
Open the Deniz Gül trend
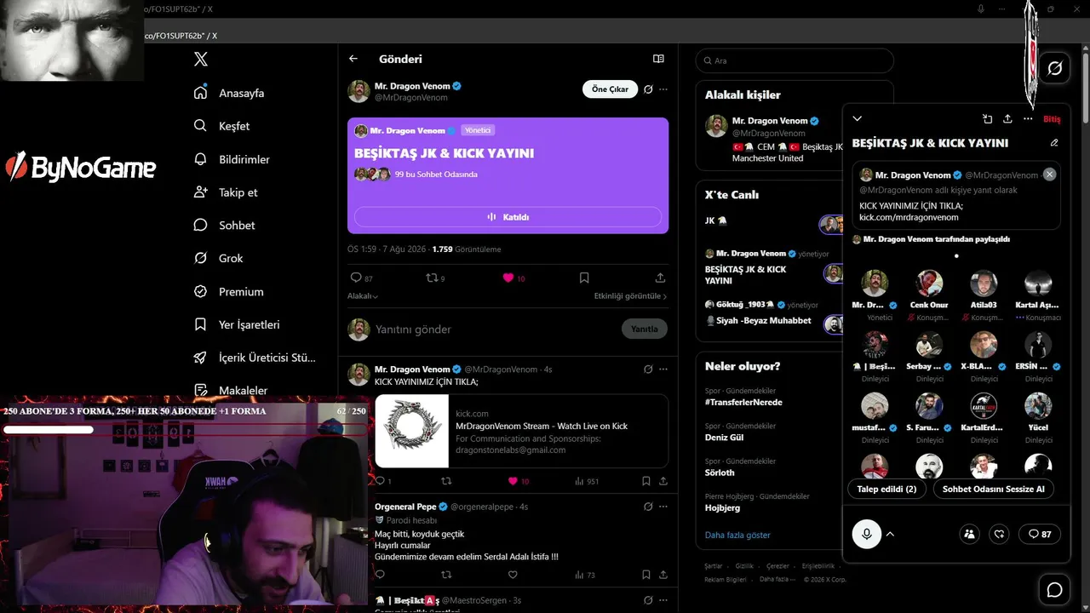click(x=724, y=437)
